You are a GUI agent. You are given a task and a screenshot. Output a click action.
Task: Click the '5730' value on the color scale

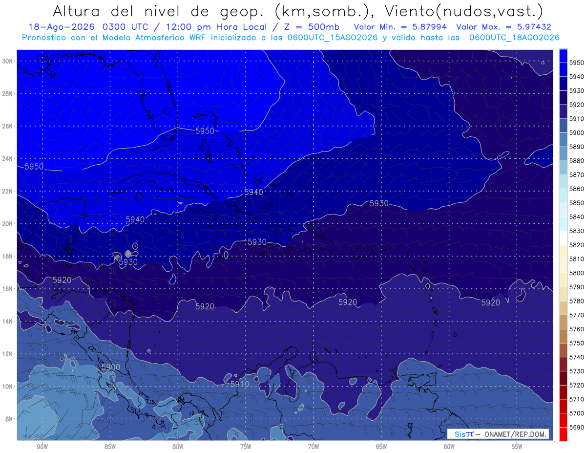coord(577,371)
